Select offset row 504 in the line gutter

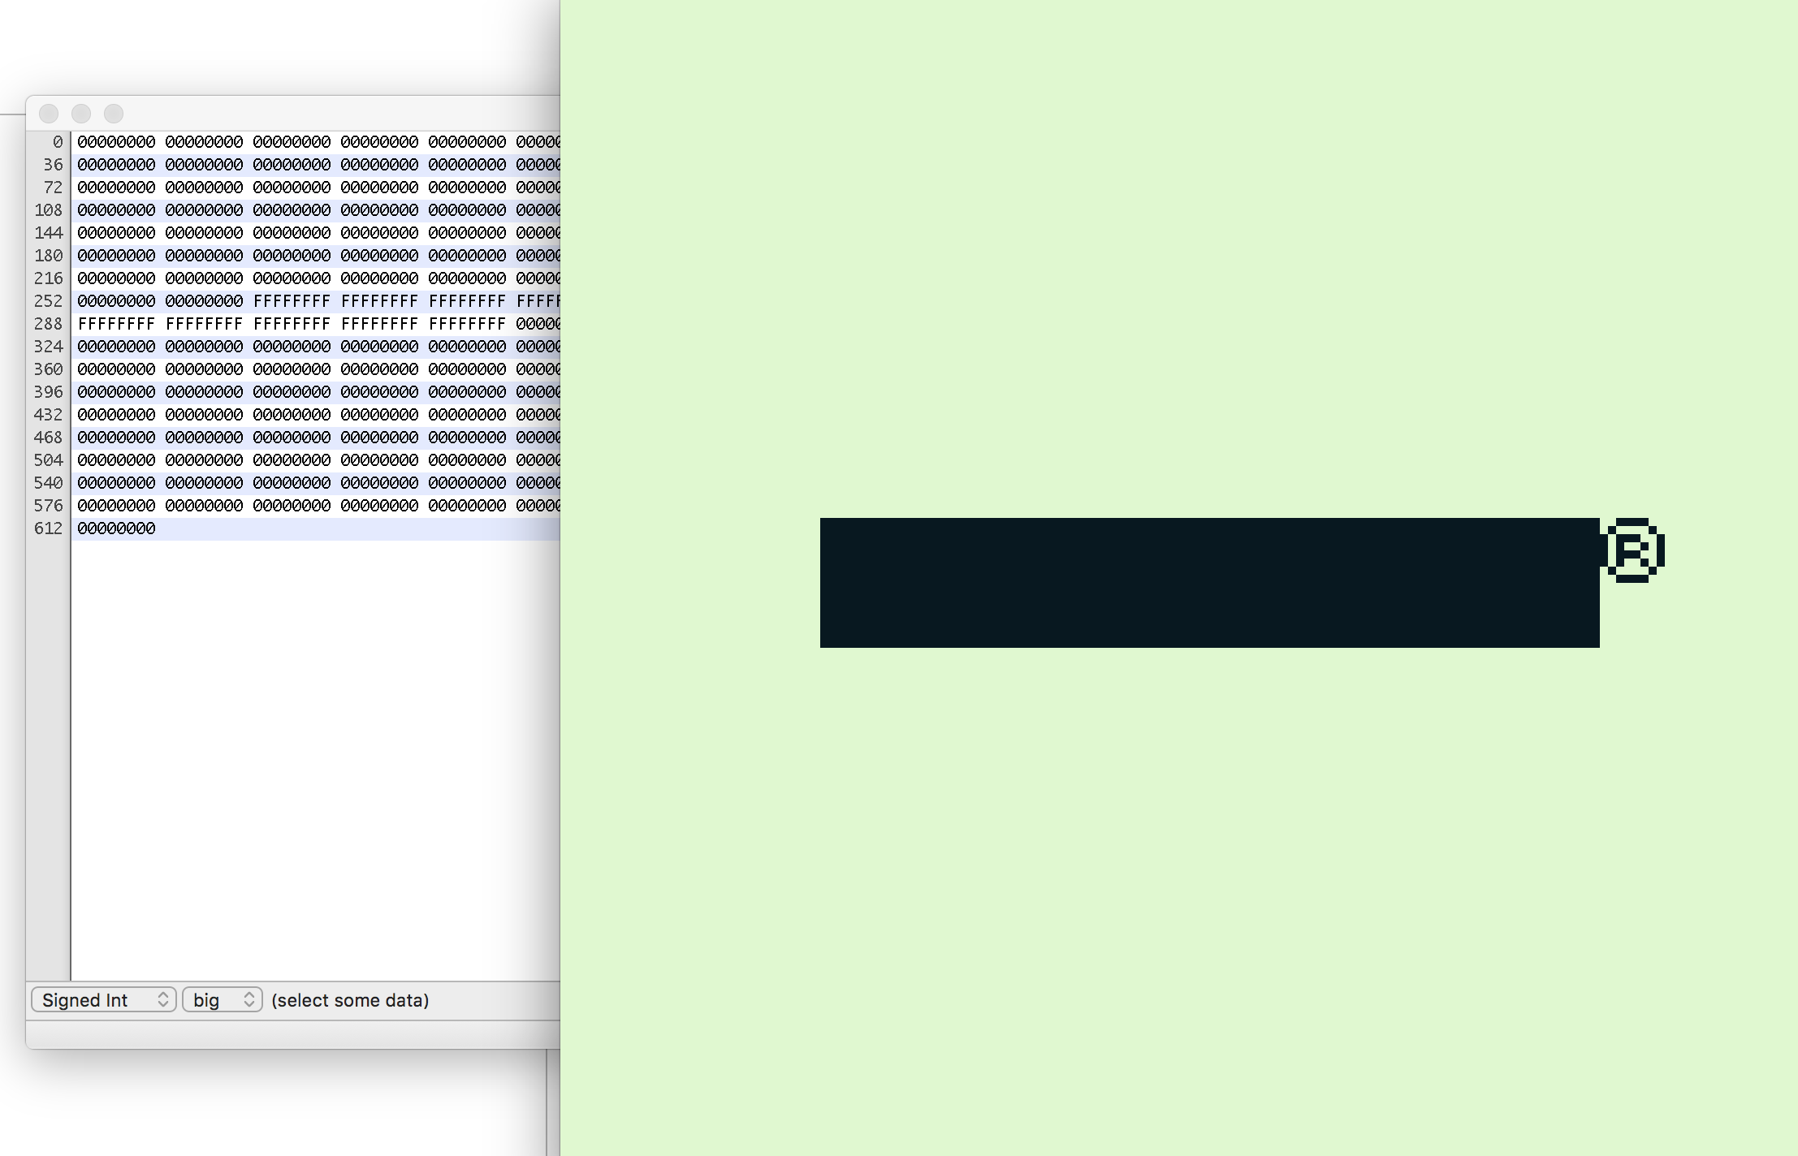(49, 460)
